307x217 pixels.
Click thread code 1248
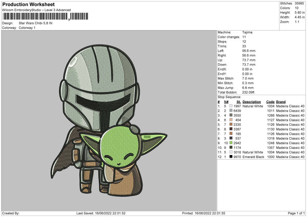pyautogui.click(x=271, y=143)
